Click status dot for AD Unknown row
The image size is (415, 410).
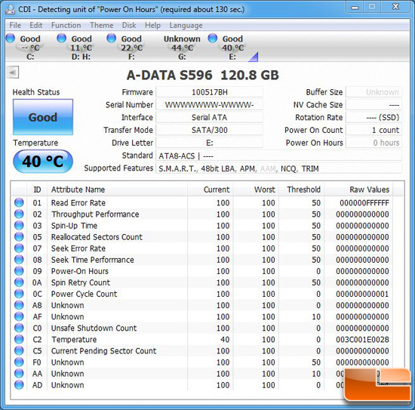(19, 385)
